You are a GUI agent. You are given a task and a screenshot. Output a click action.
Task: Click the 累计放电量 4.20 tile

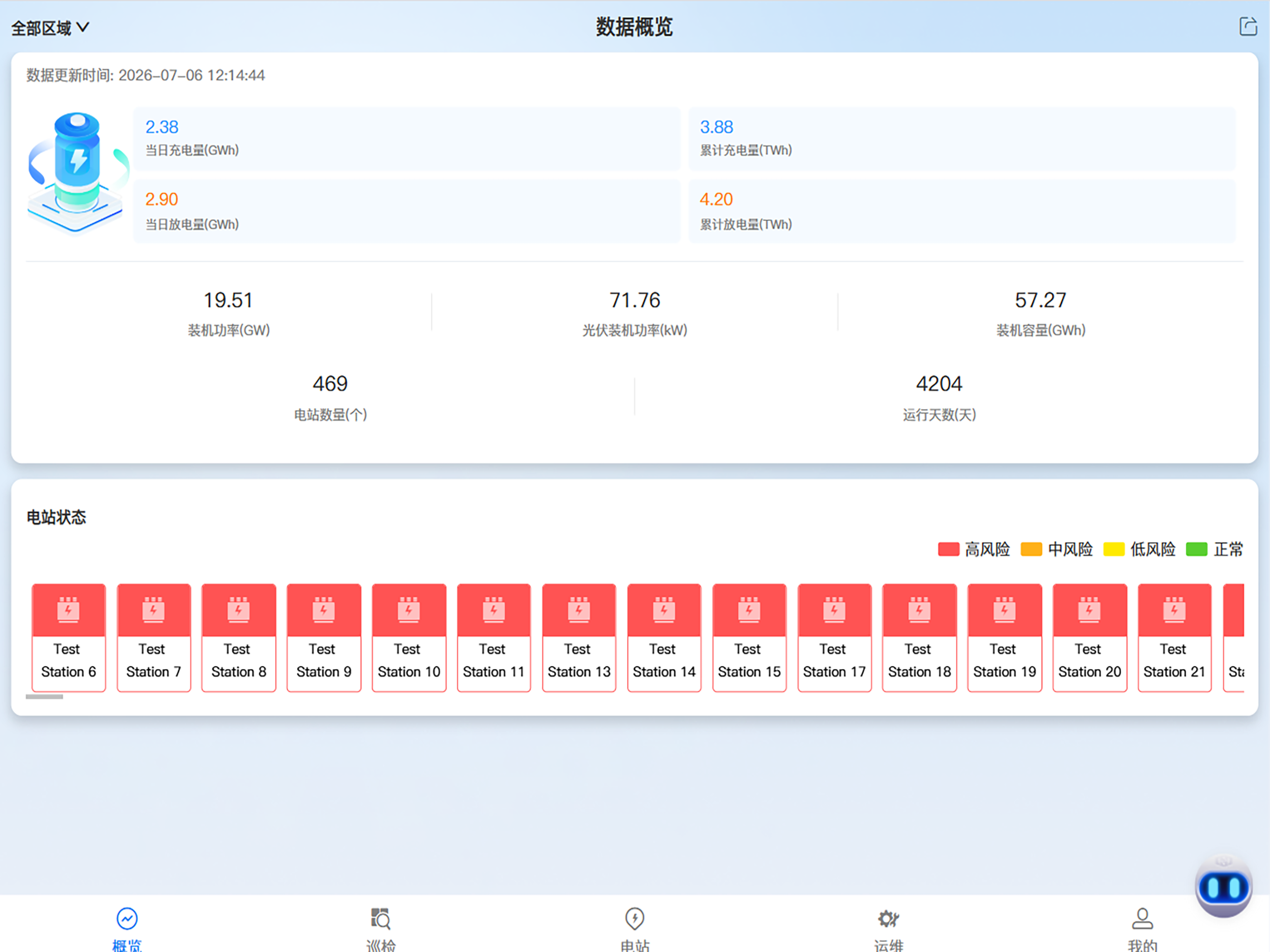click(x=962, y=211)
